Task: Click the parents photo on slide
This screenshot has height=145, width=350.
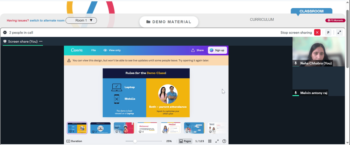Action: pyautogui.click(x=168, y=94)
